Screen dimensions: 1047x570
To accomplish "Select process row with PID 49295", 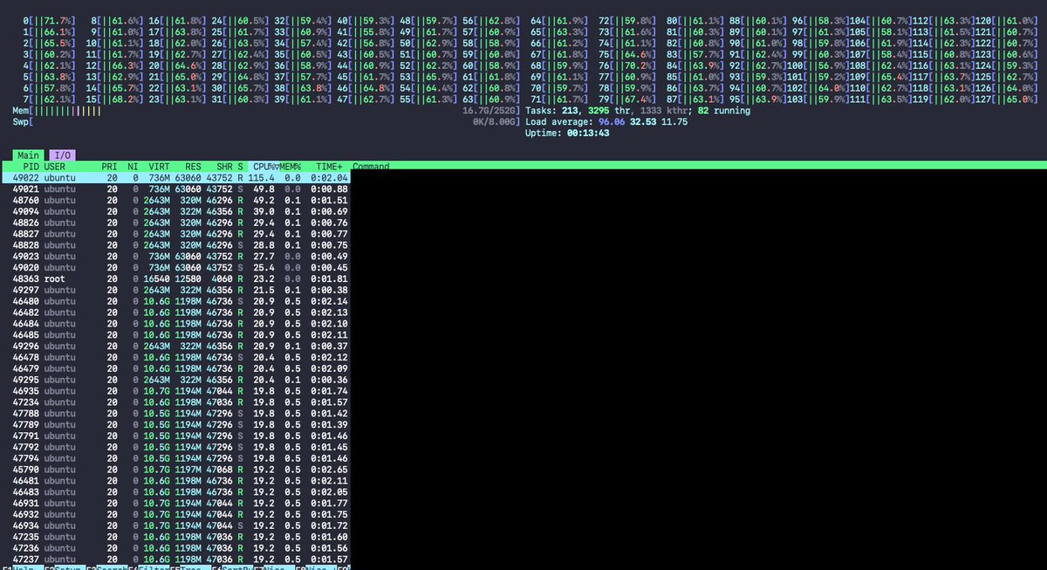I will click(x=174, y=381).
